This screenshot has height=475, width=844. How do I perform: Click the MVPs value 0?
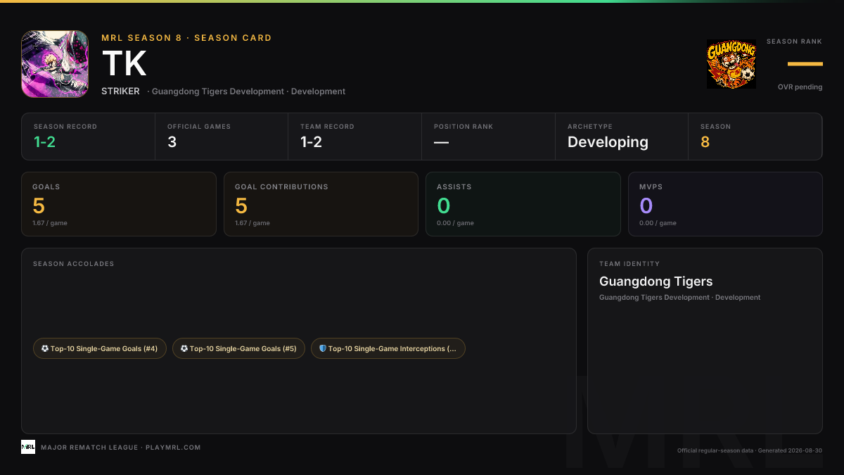pyautogui.click(x=646, y=206)
